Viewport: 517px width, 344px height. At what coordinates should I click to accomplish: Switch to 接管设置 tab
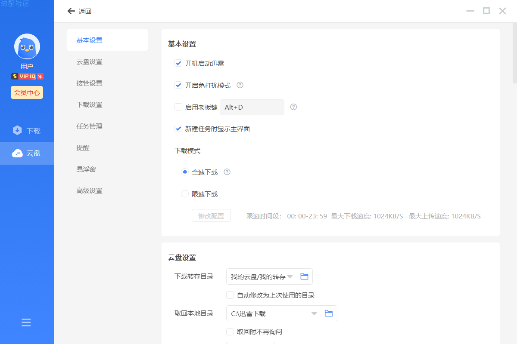(107, 83)
